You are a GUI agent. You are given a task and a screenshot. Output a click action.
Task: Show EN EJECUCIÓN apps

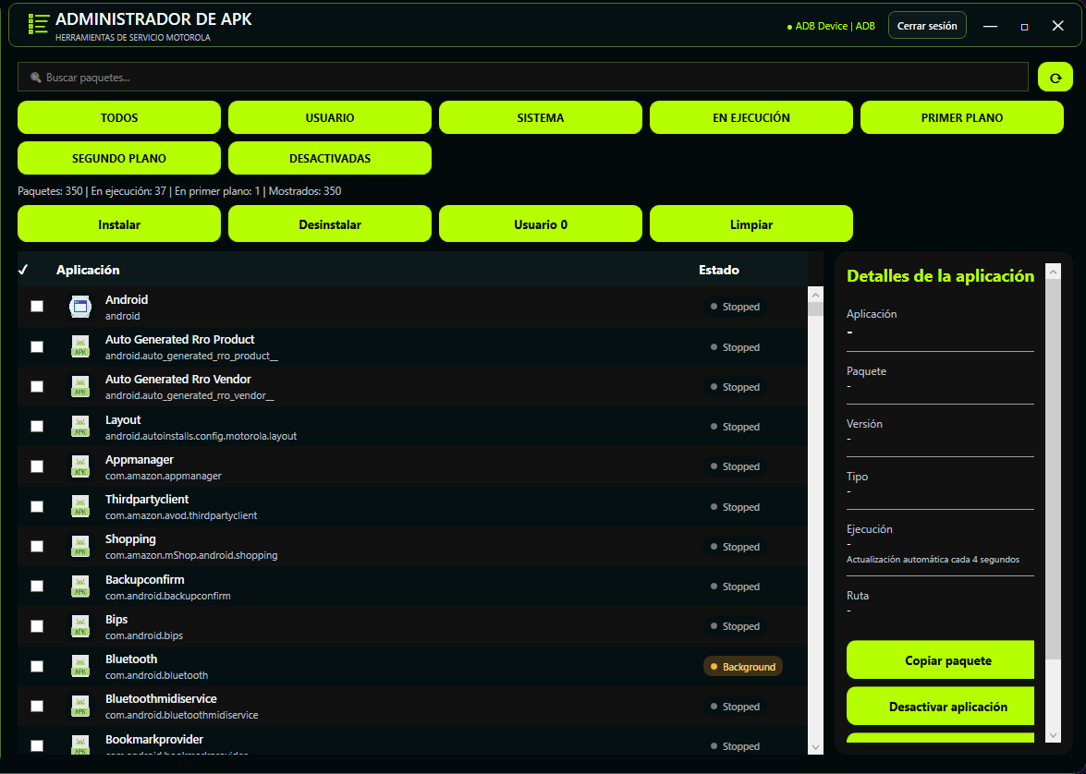(x=750, y=117)
